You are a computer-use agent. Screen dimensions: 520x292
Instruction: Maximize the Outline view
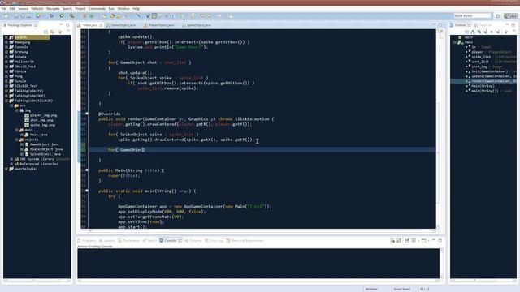click(513, 25)
